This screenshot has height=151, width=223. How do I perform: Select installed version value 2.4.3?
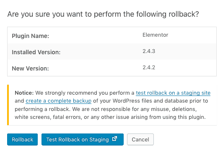pyautogui.click(x=149, y=51)
